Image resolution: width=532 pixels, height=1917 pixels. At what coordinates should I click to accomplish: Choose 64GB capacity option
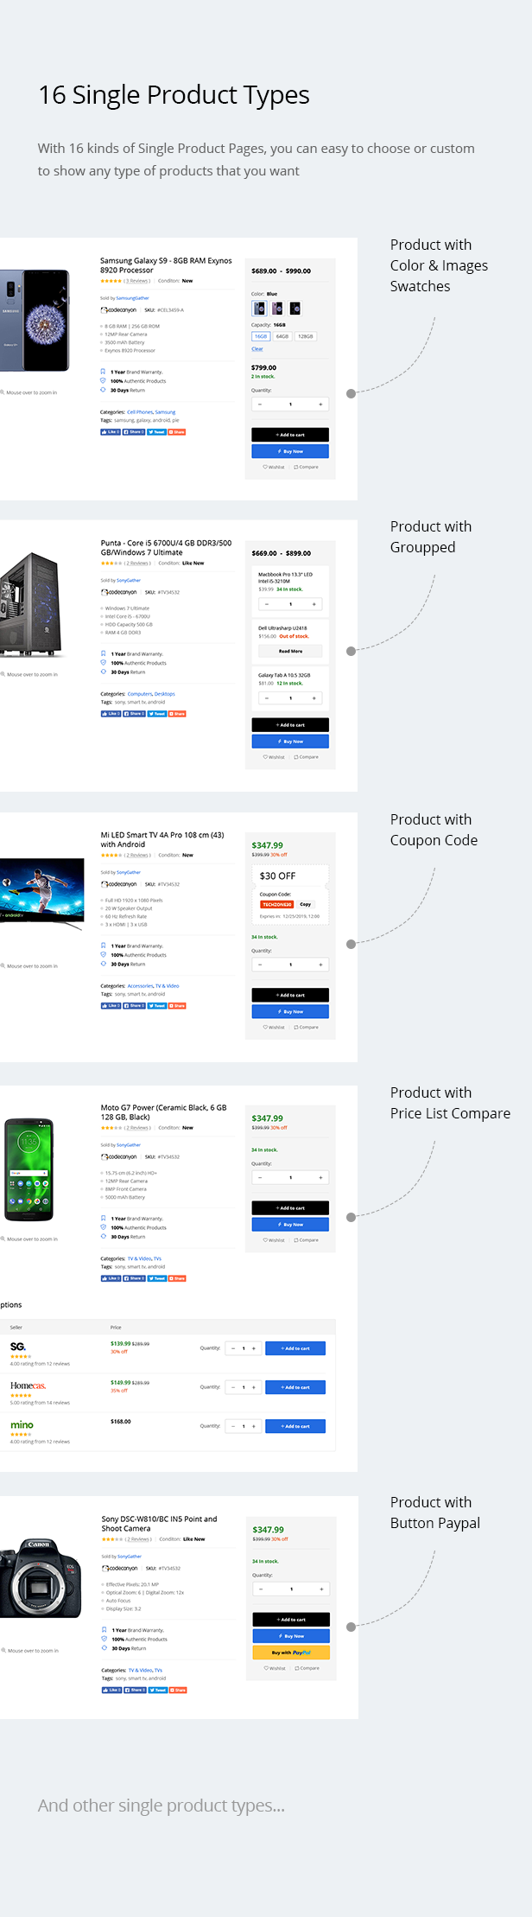click(x=282, y=336)
